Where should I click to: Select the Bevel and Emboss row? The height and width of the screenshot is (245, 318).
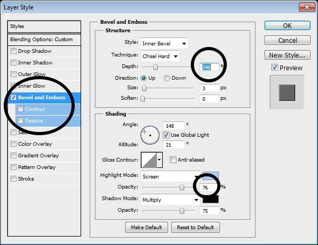(44, 98)
